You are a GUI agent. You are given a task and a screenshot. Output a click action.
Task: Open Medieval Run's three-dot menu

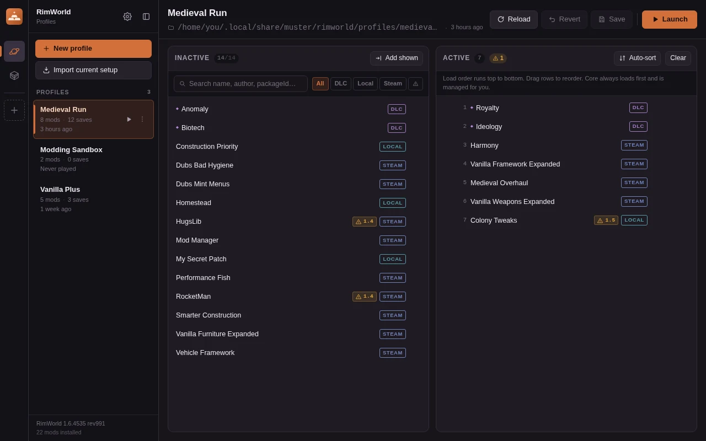pos(142,119)
